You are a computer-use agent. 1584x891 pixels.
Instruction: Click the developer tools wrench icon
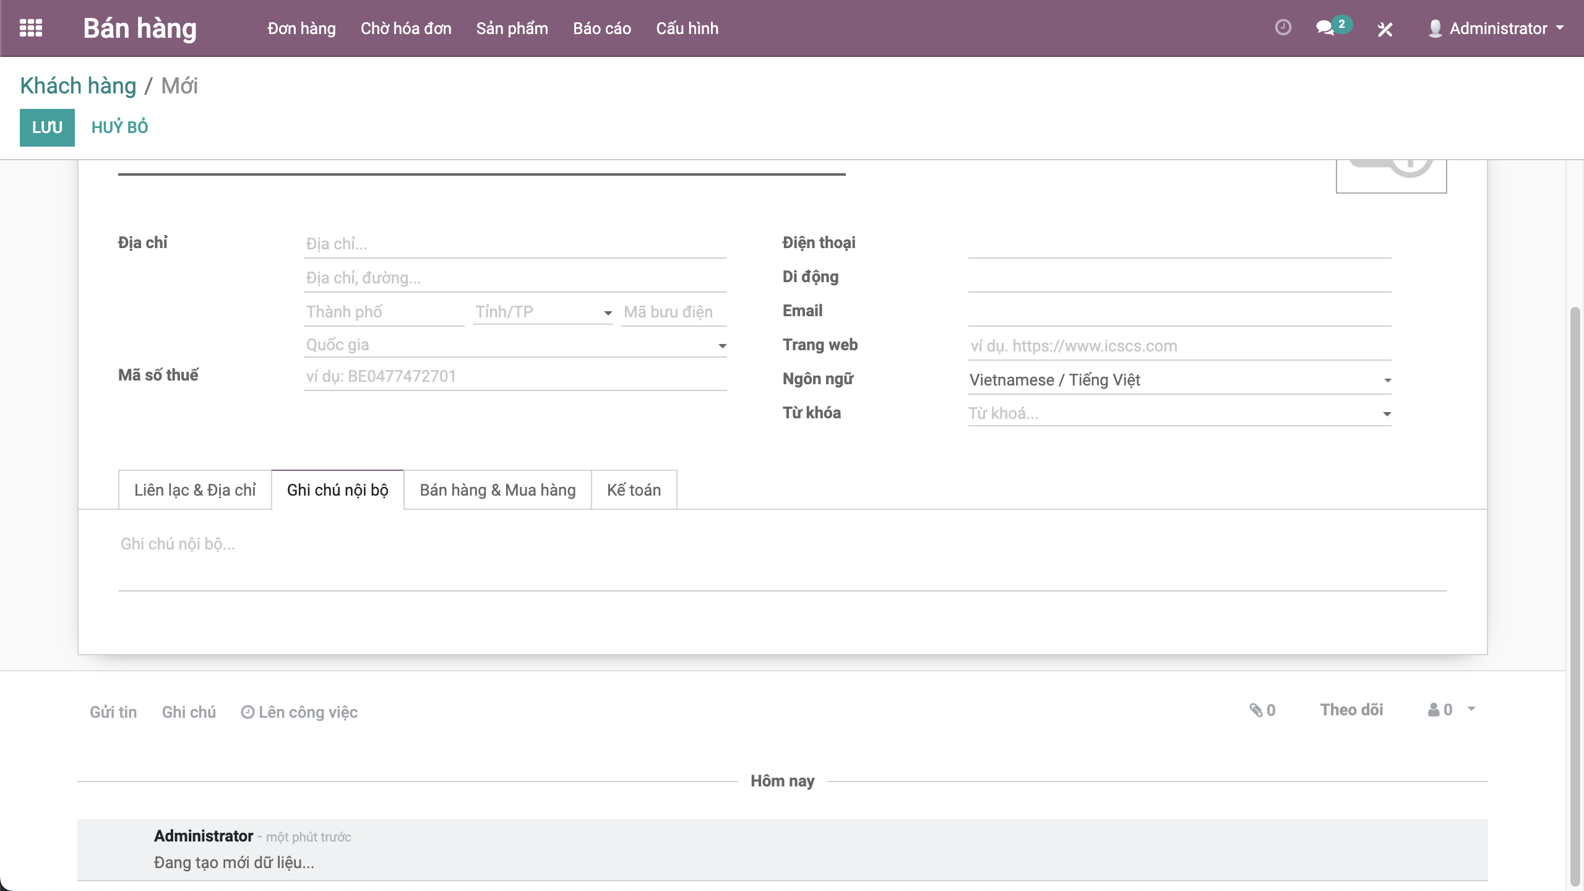1385,29
